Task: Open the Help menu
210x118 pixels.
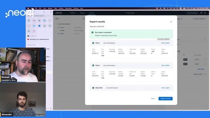Action: 81,8
